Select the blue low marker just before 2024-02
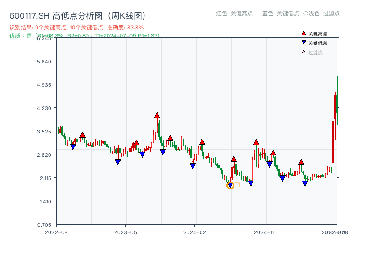 [x=193, y=166]
